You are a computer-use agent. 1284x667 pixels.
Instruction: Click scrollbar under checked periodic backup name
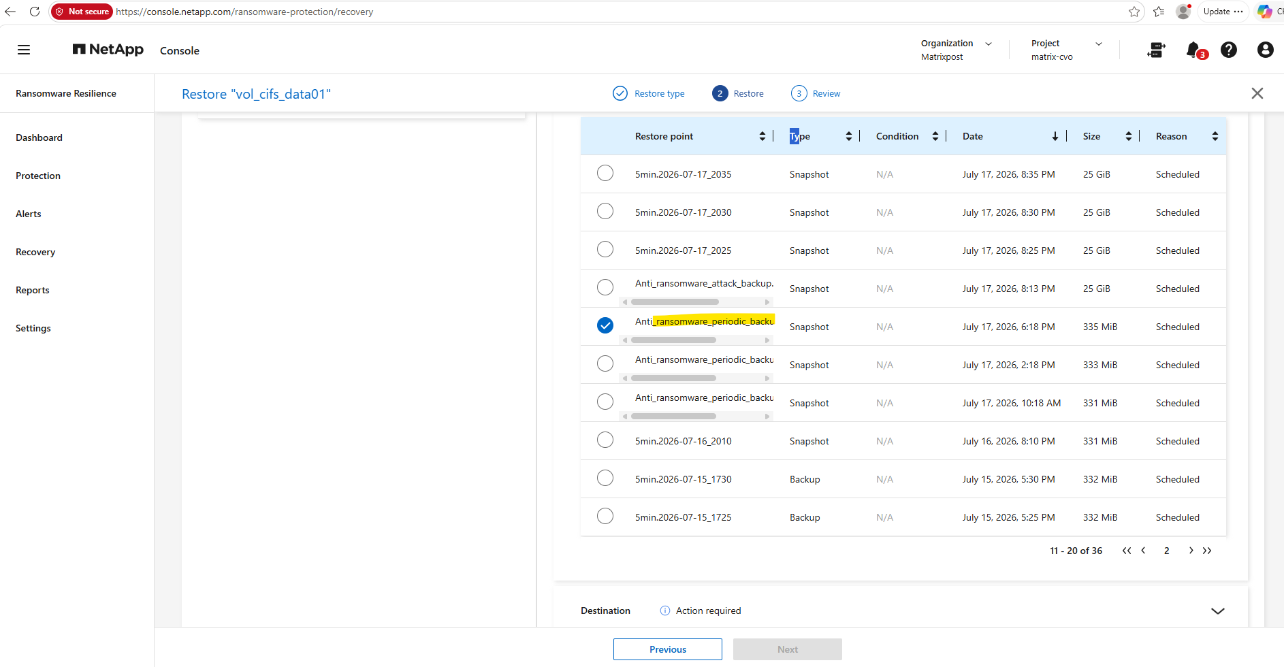(x=674, y=340)
